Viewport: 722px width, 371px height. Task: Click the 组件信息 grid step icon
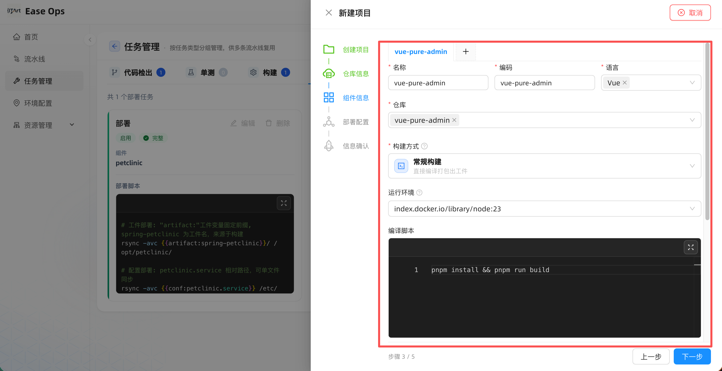329,98
